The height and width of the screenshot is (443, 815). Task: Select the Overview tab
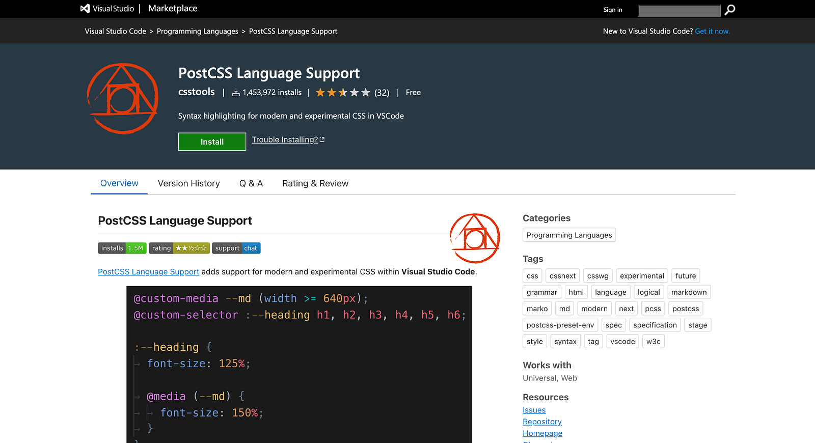pos(119,183)
